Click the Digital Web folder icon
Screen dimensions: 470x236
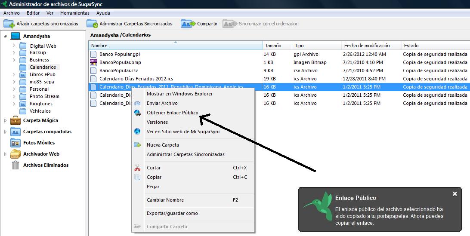tap(23, 46)
